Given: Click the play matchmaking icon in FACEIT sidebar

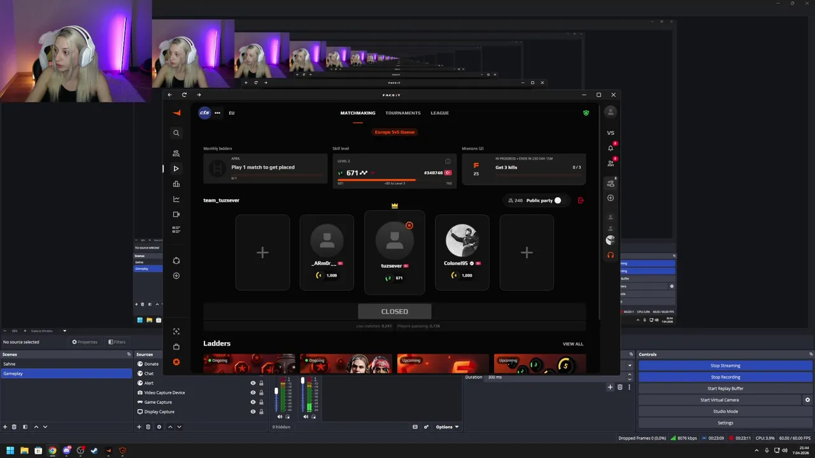Looking at the screenshot, I should pyautogui.click(x=176, y=169).
